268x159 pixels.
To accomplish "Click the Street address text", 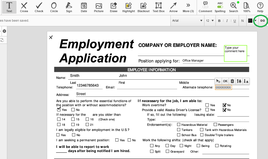I will (81, 94).
